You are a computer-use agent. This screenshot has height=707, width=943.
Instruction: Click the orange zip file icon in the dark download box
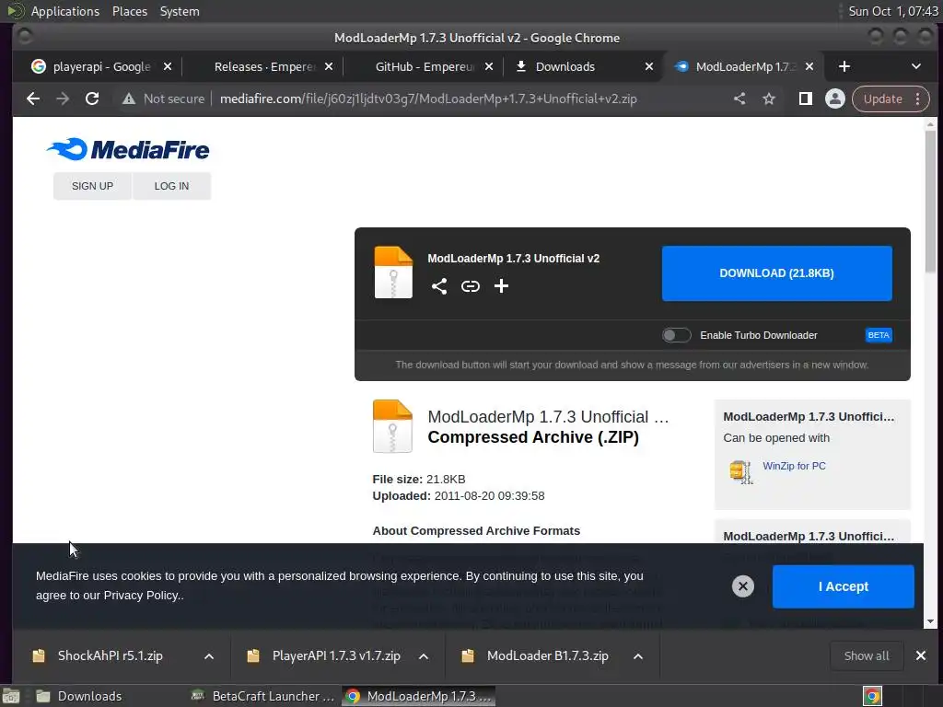click(x=393, y=272)
